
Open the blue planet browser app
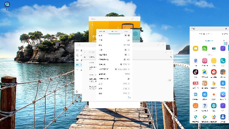pyautogui.click(x=223, y=95)
